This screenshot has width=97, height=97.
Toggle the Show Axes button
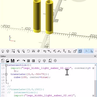click(x=86, y=51)
